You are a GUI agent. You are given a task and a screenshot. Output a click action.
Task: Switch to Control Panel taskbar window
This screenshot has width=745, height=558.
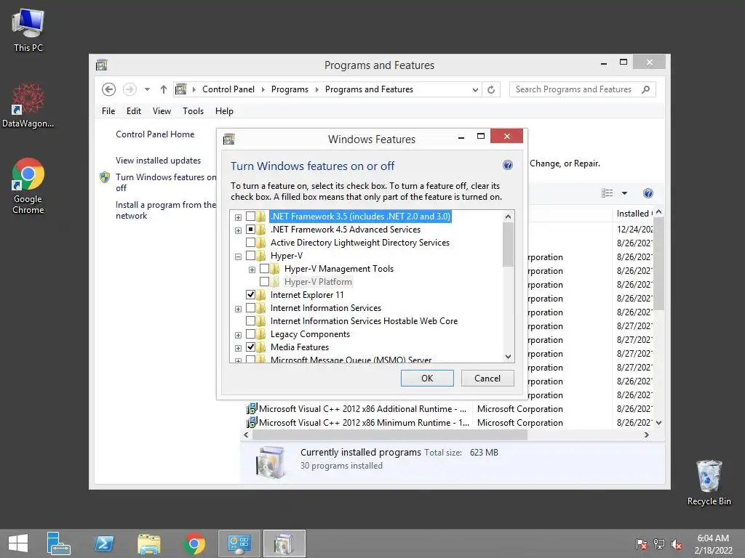click(239, 543)
